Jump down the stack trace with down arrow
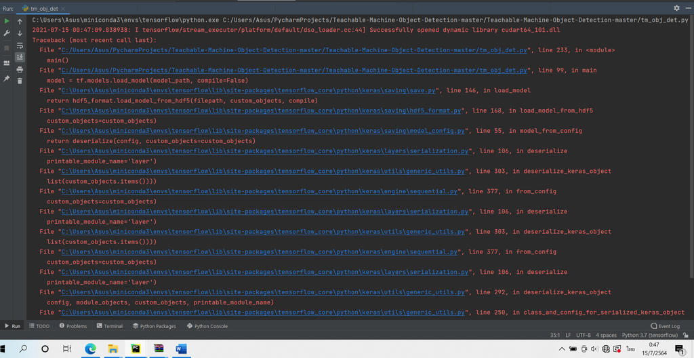 click(20, 33)
